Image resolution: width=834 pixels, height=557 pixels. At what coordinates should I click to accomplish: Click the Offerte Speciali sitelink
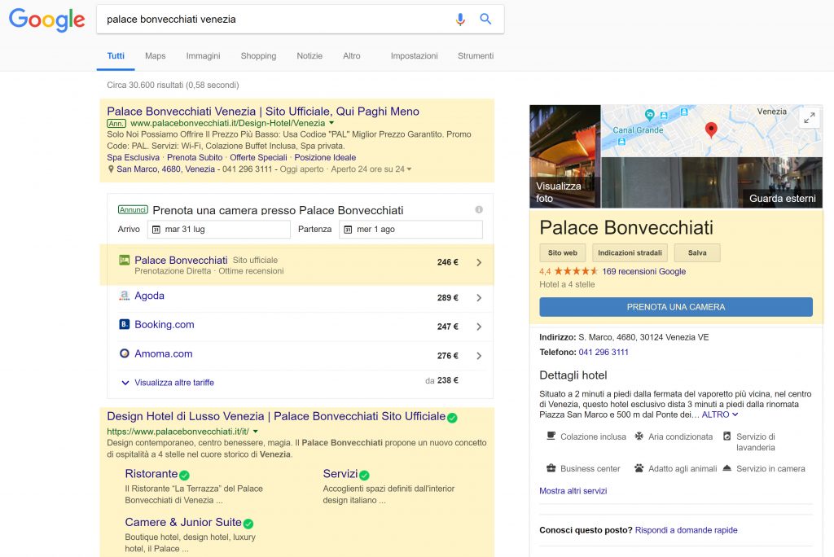coord(258,157)
